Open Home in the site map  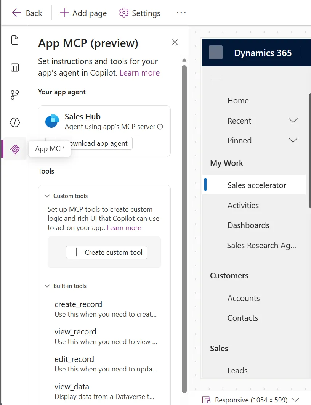pos(238,100)
